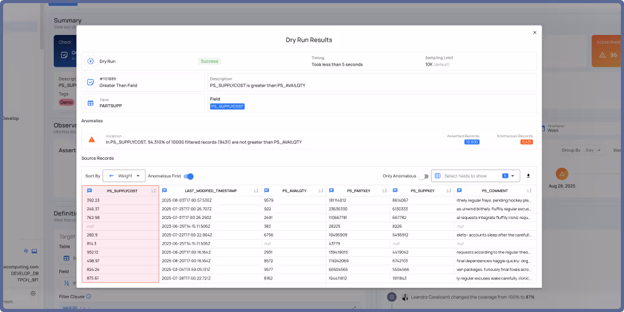Click the Demo tag in background page
Screen dimensions: 624x312
(x=67, y=102)
